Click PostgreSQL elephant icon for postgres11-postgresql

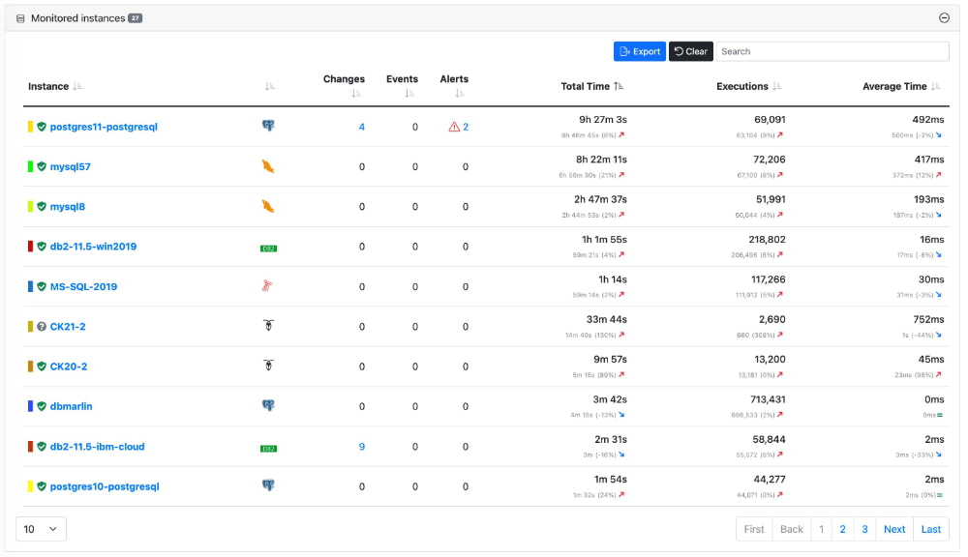pos(268,126)
